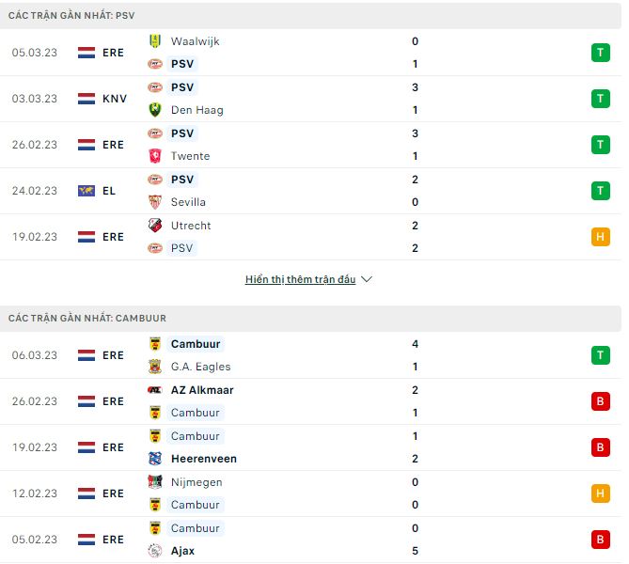The width and height of the screenshot is (629, 564).
Task: Click the Nijmegen club crest
Action: 155,482
